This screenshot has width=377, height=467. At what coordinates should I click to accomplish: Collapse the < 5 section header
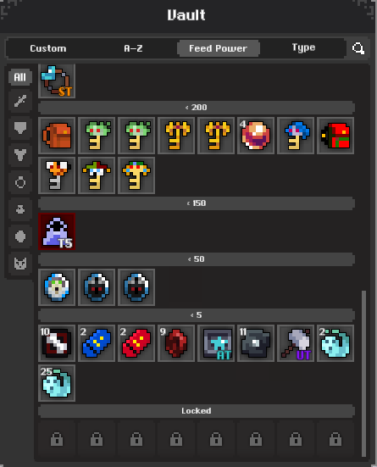197,315
